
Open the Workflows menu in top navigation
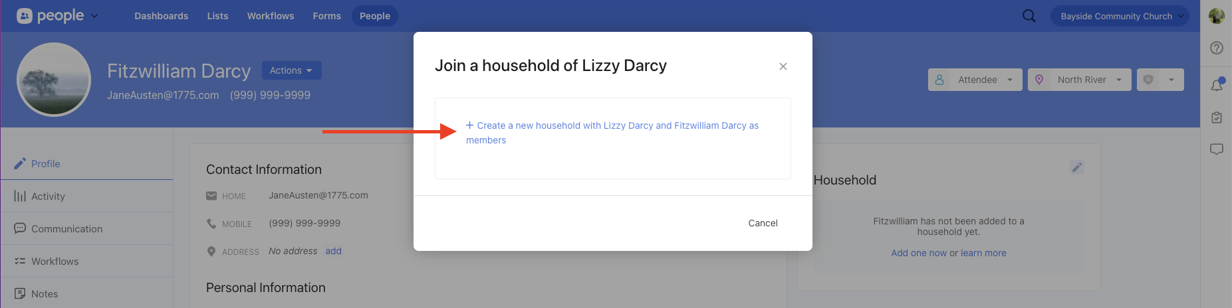pyautogui.click(x=271, y=16)
